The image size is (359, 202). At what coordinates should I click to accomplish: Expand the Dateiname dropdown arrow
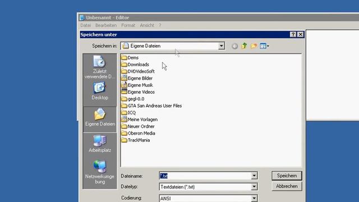tap(254, 176)
